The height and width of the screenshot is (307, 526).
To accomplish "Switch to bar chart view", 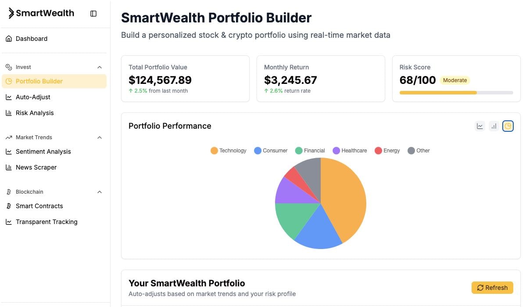I will 494,126.
